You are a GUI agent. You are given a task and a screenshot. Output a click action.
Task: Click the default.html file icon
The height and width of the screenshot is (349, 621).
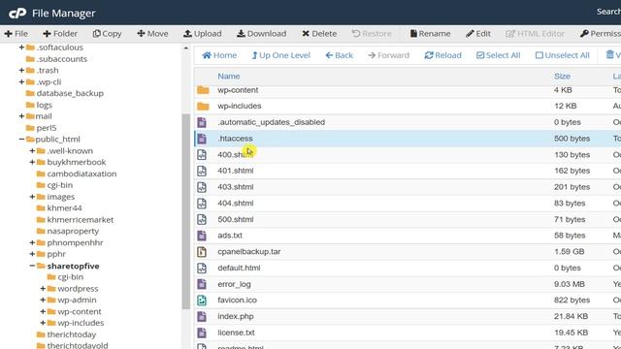pos(202,268)
